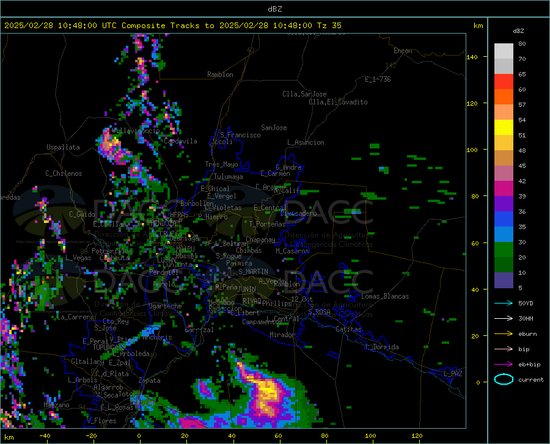
Task: Click the 51 dBZ yellow legend swatch
Action: click(504, 128)
